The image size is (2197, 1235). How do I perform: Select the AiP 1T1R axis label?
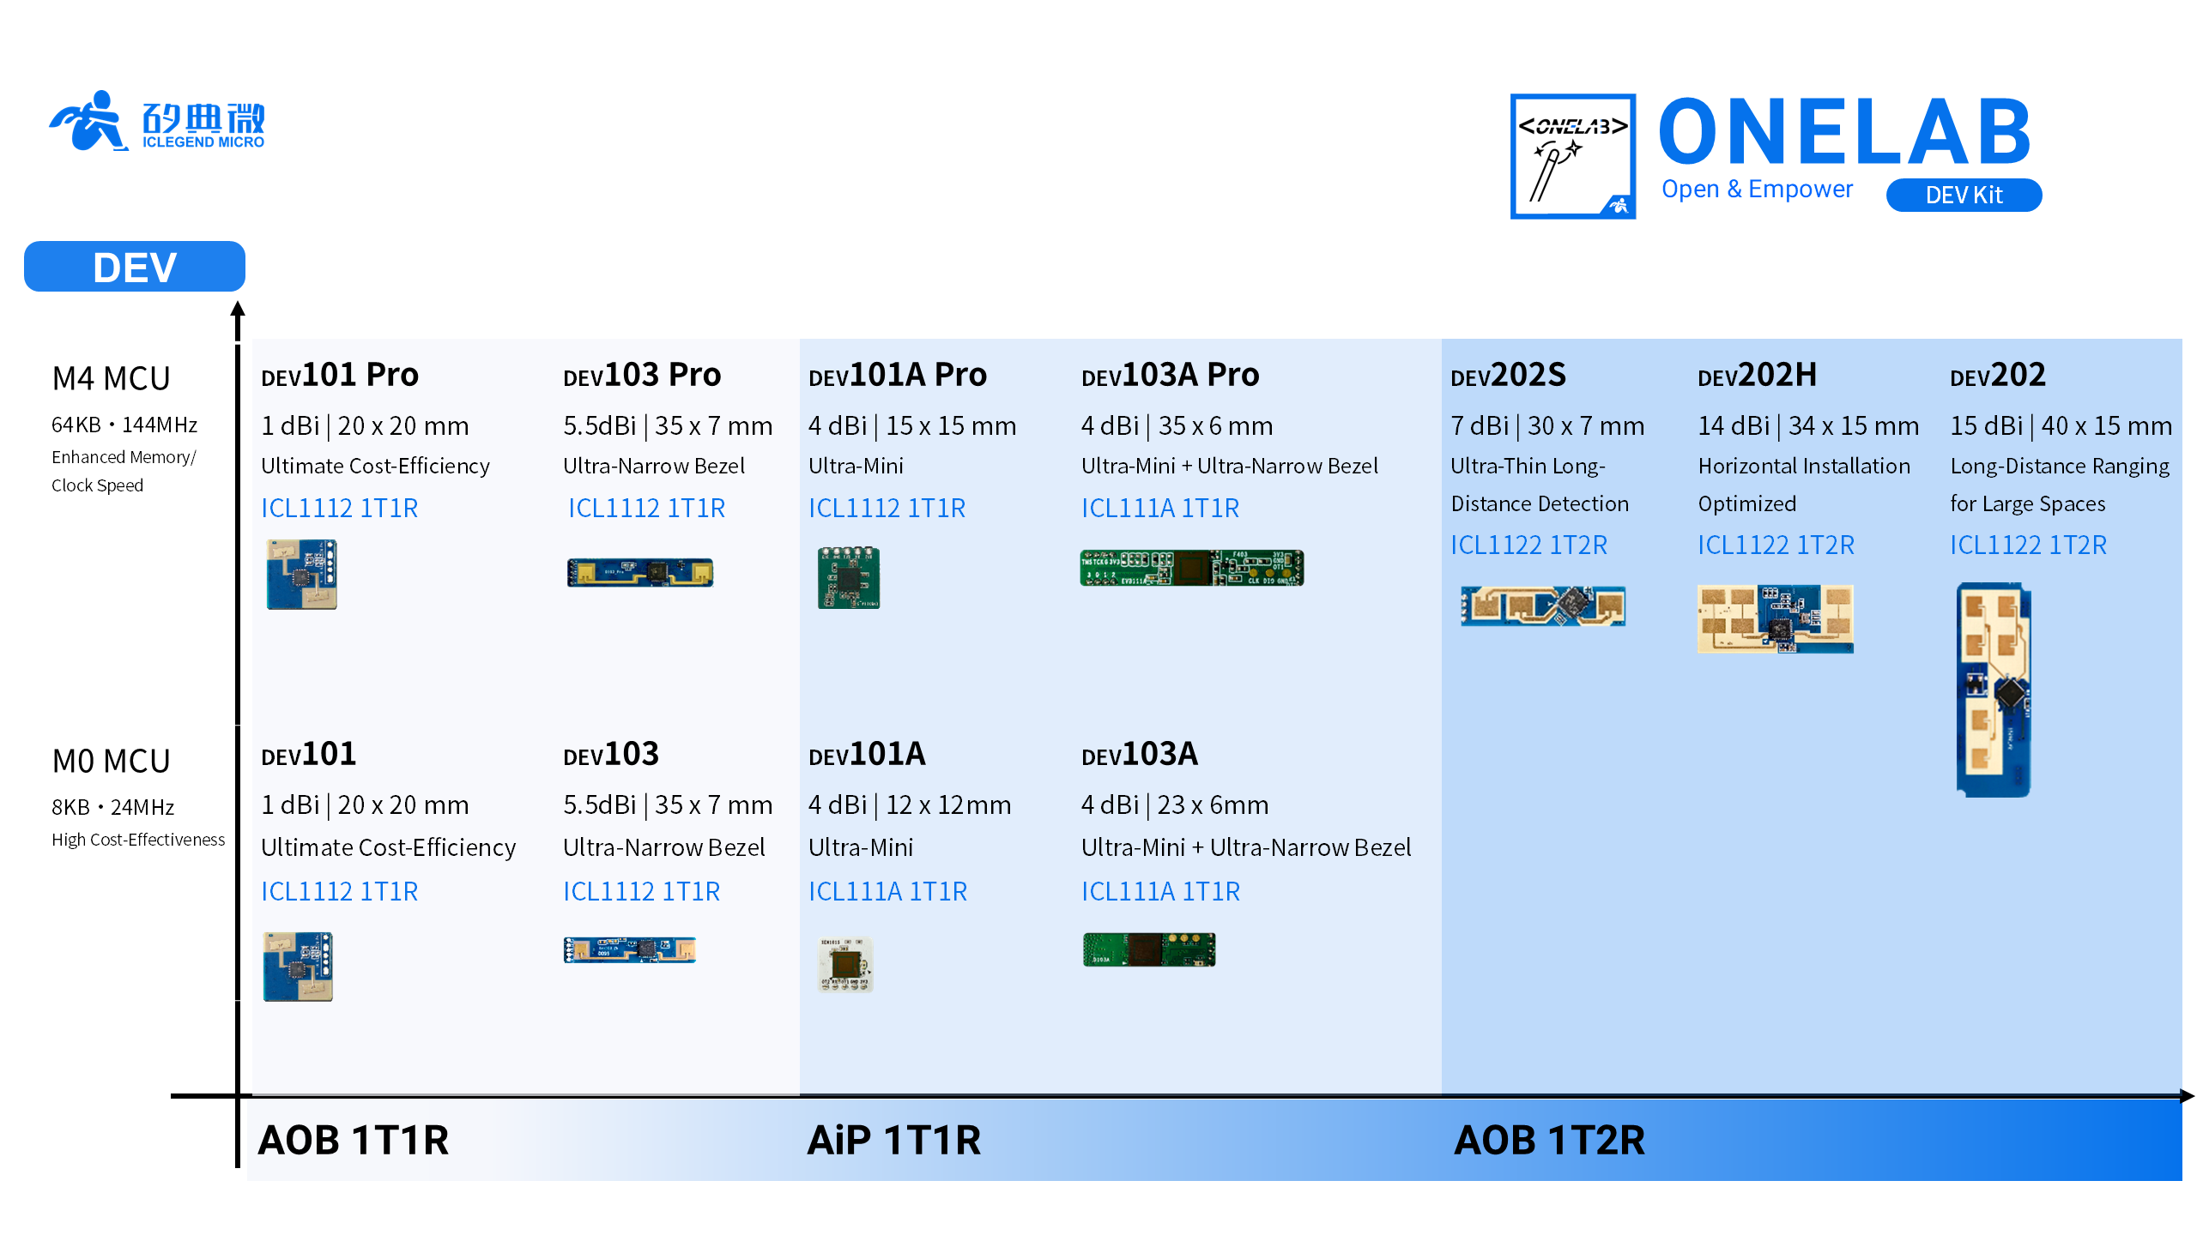[893, 1140]
